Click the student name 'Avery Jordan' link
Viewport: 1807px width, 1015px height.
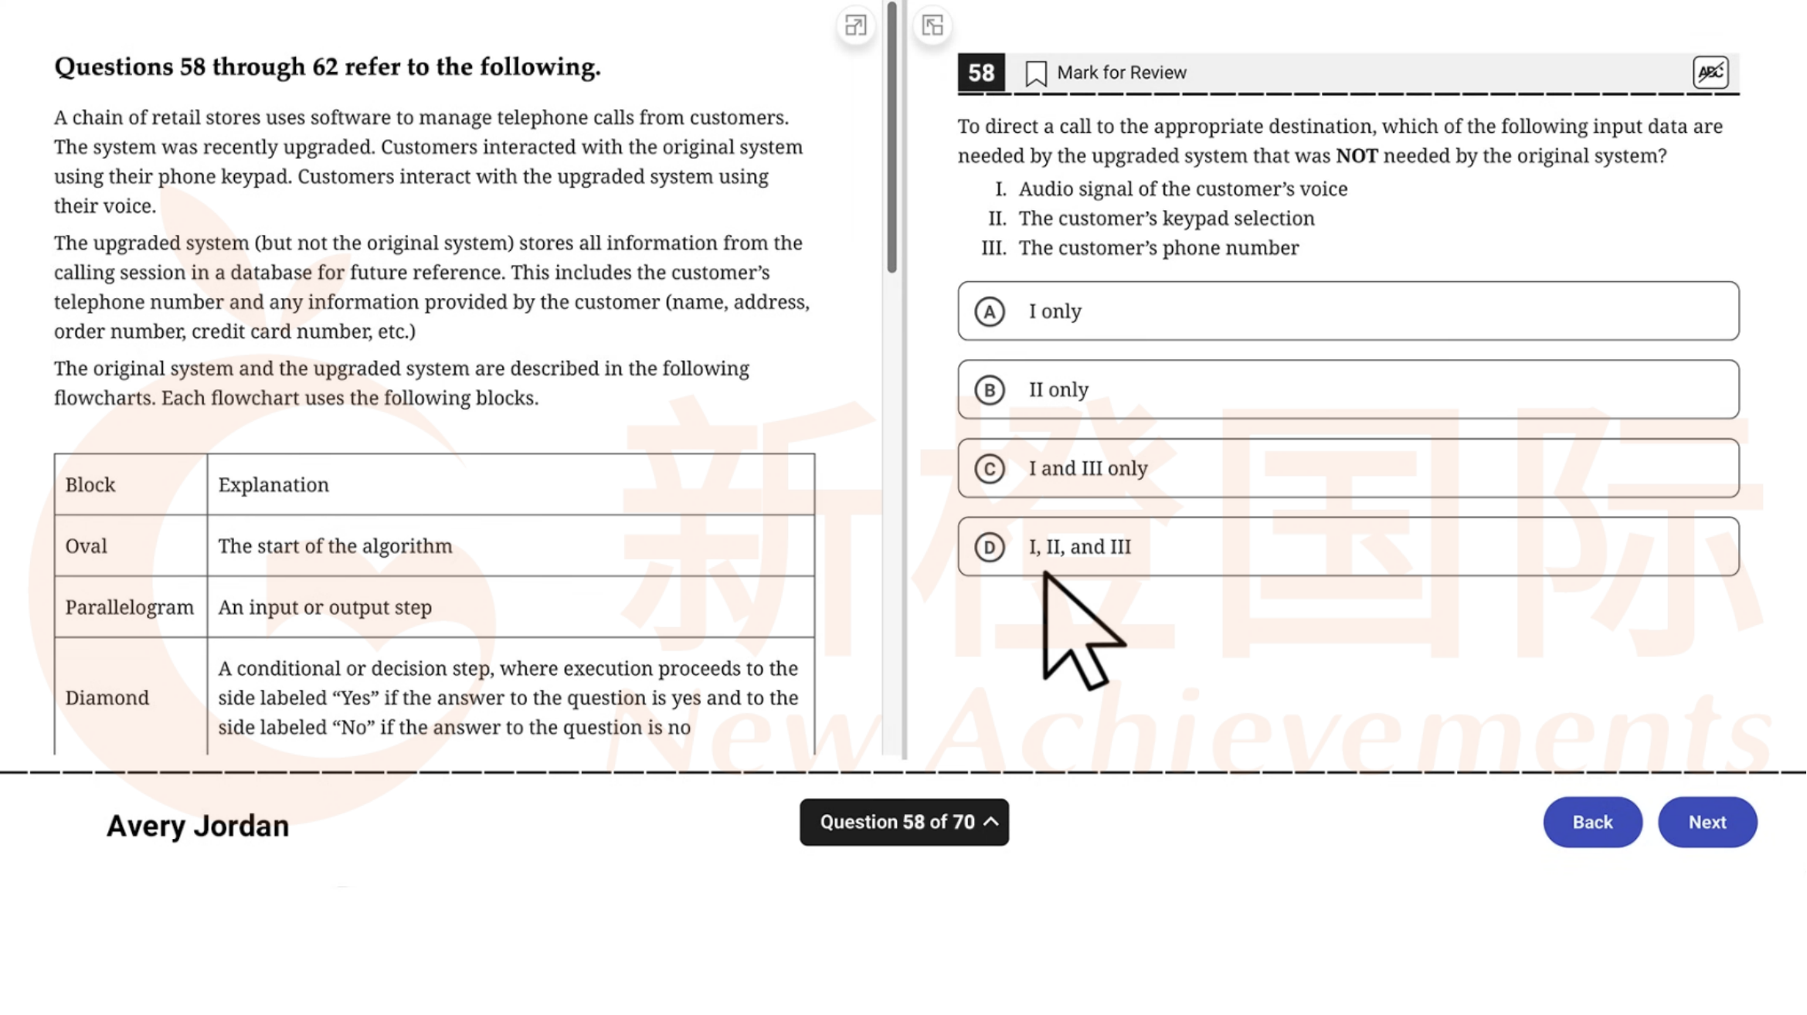coord(199,824)
